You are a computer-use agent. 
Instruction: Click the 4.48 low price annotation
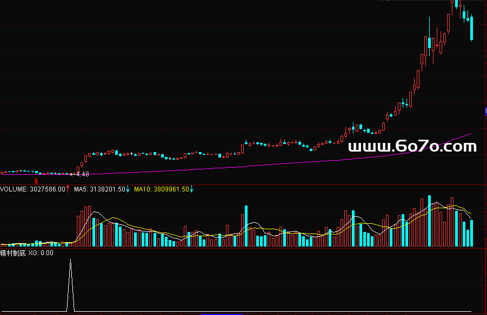click(x=82, y=174)
